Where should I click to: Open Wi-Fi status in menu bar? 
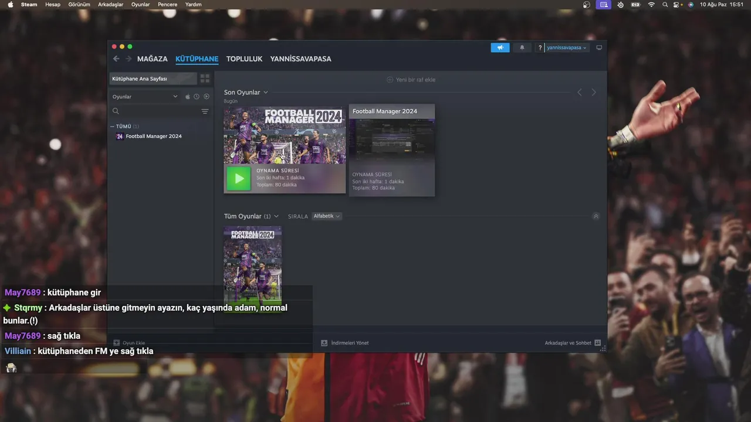tap(651, 5)
